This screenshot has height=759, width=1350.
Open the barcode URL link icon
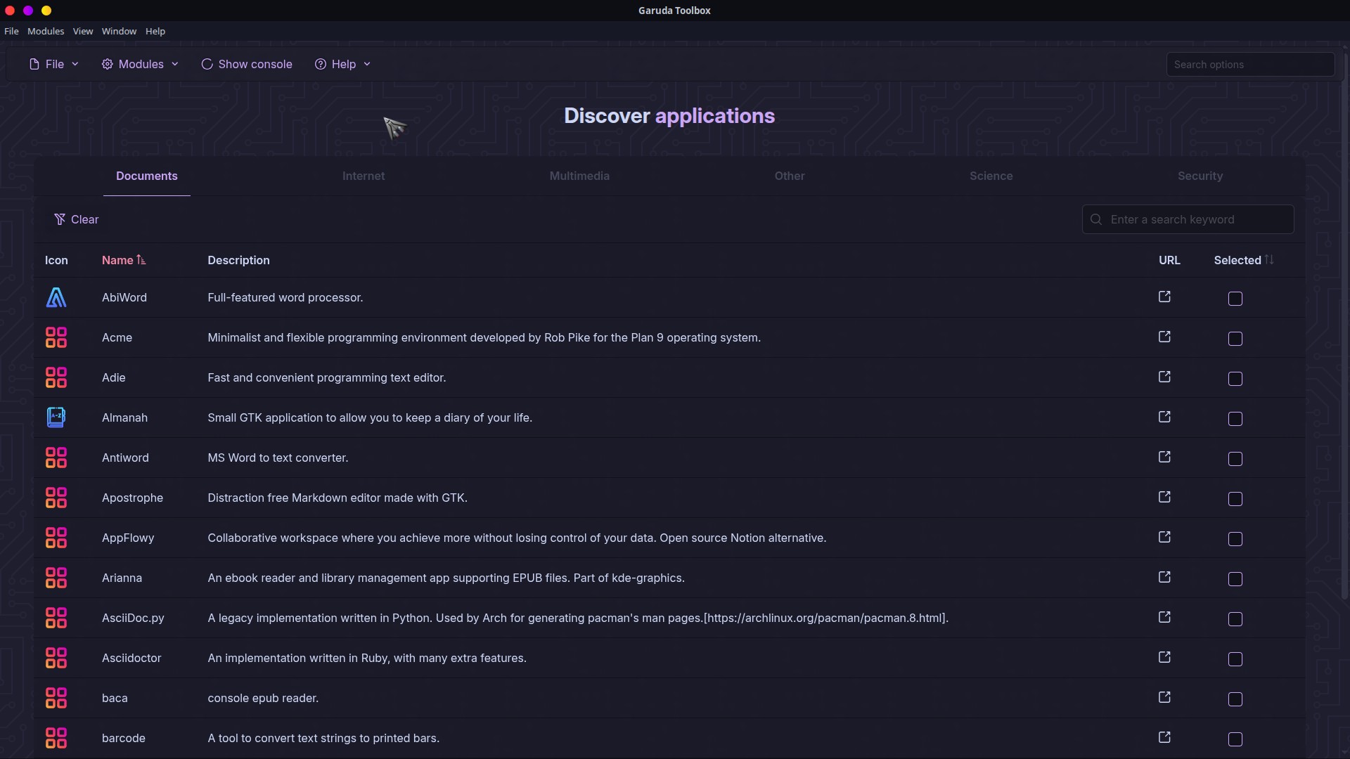point(1164,737)
